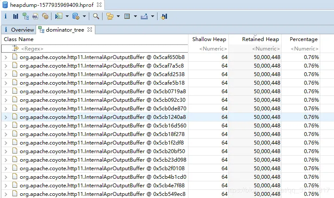Expand InternalAprOutputBuffer @ 0x5cb0de870 row

pos(6,109)
